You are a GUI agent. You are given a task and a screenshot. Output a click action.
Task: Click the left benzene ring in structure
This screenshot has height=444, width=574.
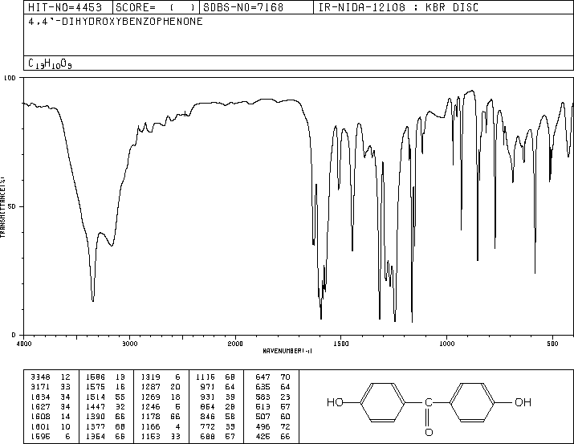point(383,402)
